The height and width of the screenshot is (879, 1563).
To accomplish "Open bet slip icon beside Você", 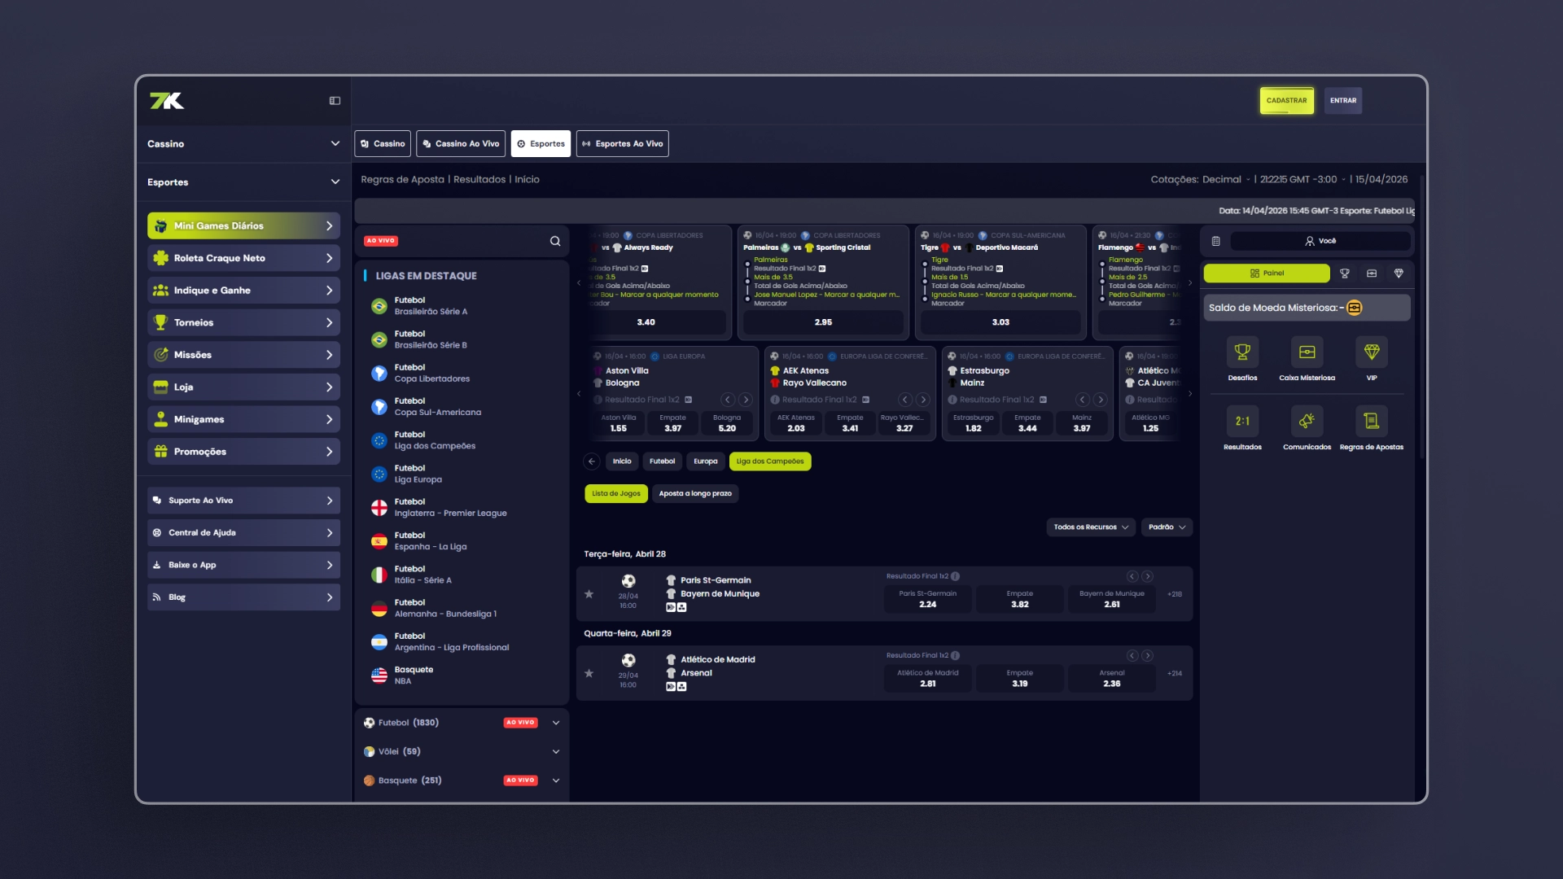I will click(1215, 241).
